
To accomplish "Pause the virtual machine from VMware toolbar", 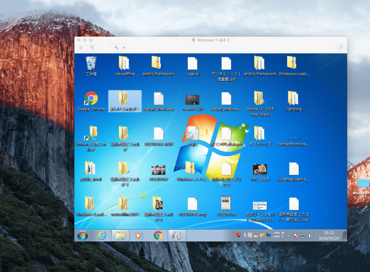I will point(81,48).
